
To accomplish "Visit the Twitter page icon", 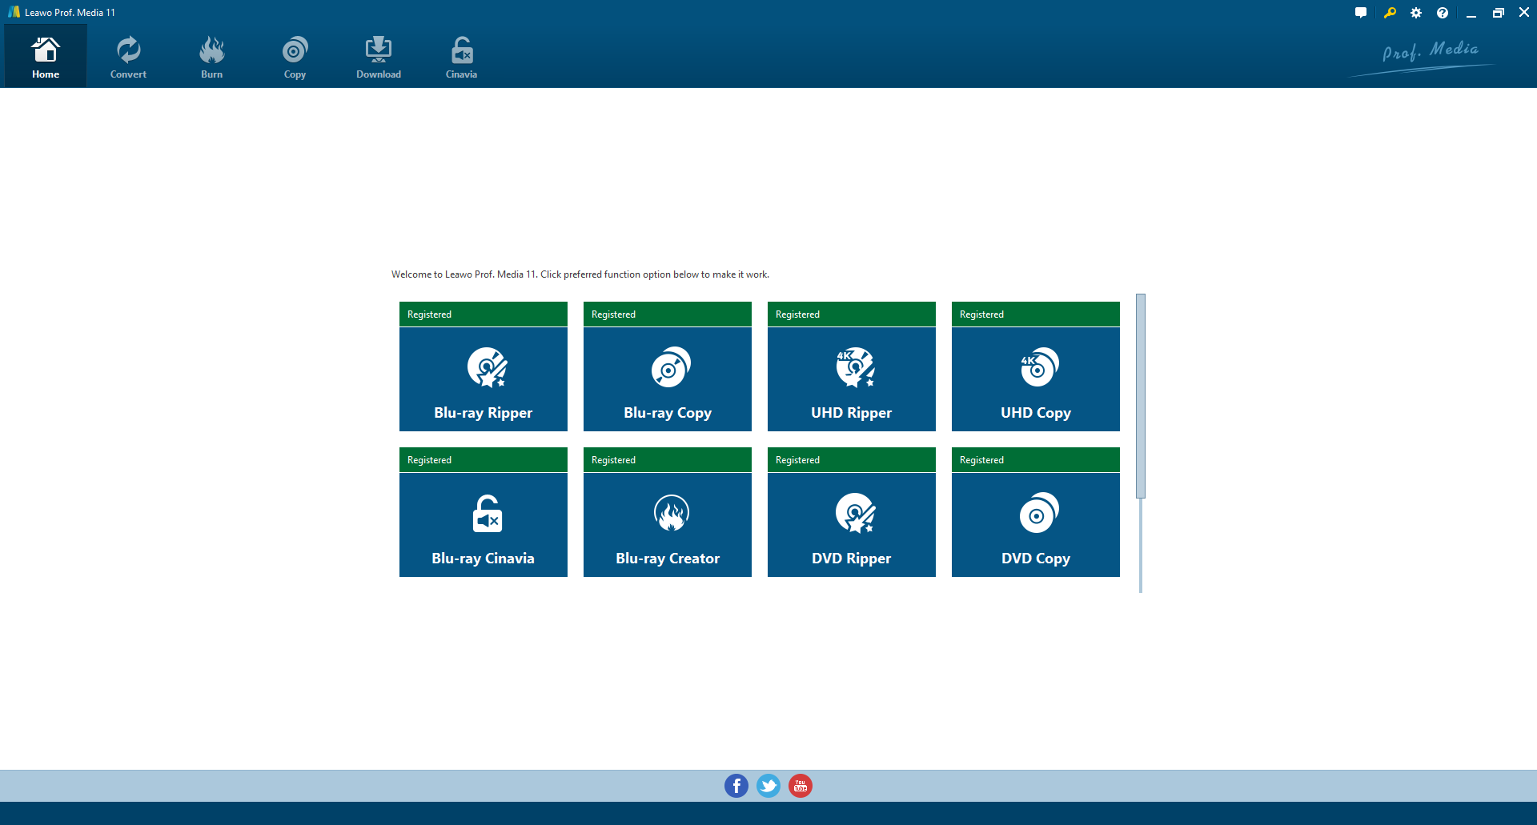I will (768, 786).
